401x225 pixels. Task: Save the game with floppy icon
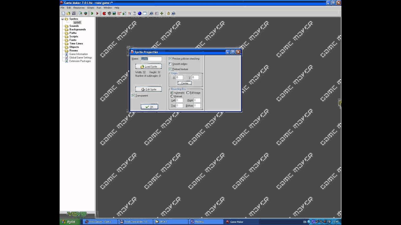(x=74, y=13)
